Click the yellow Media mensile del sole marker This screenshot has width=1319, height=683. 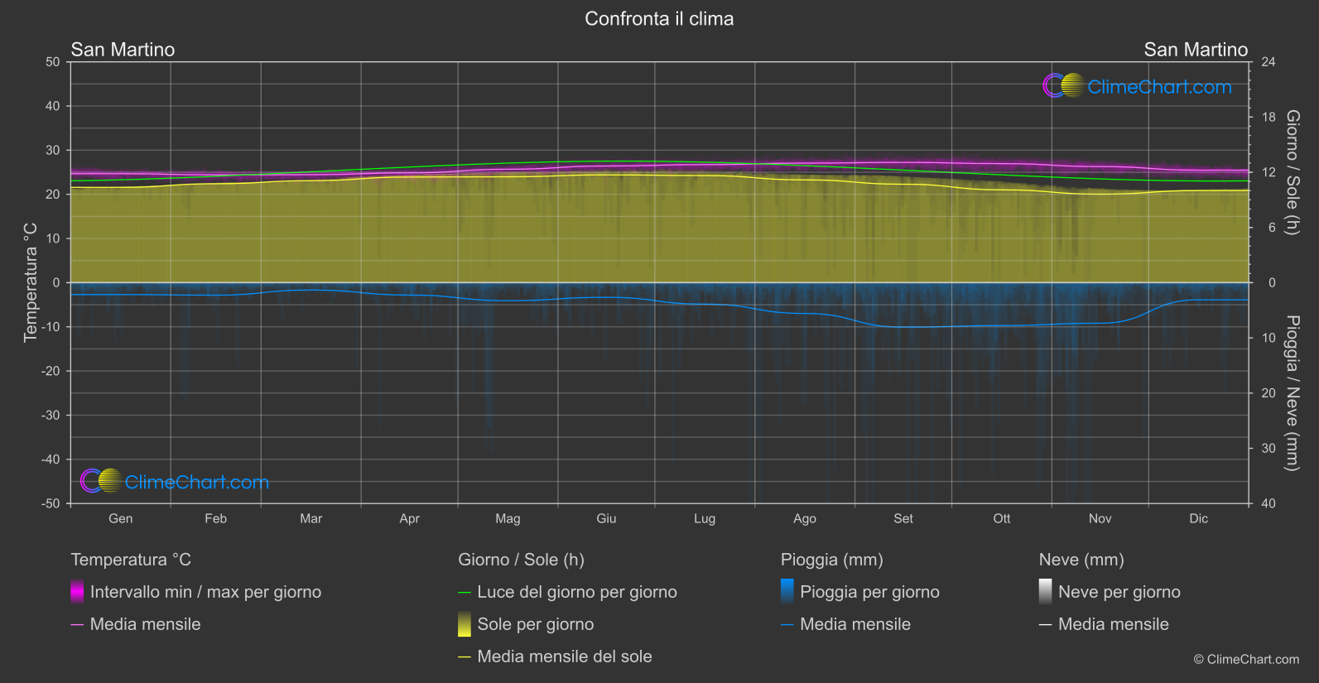465,657
